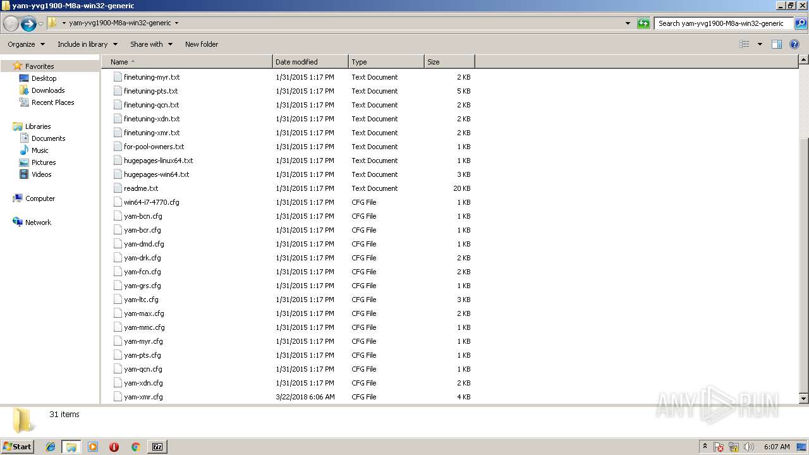The height and width of the screenshot is (455, 809).
Task: Create a New folder
Action: pyautogui.click(x=202, y=44)
